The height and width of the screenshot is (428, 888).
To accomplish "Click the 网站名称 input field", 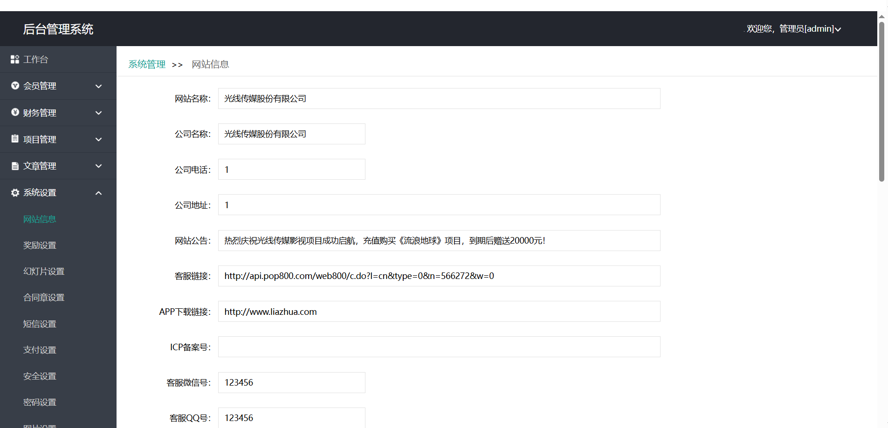I will click(x=439, y=98).
